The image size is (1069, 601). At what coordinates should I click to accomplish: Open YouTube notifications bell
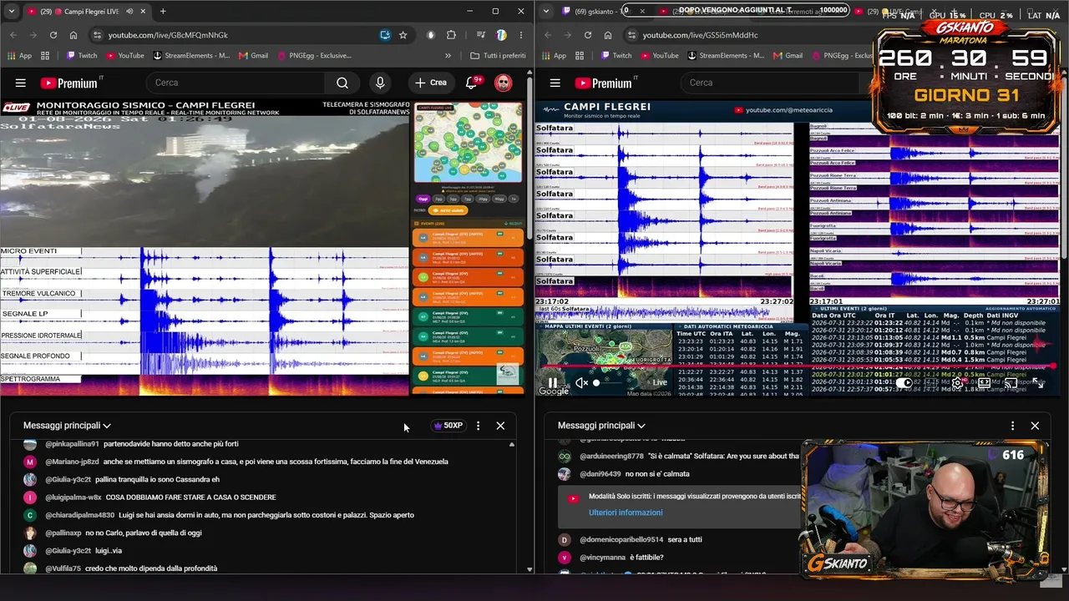click(x=473, y=83)
